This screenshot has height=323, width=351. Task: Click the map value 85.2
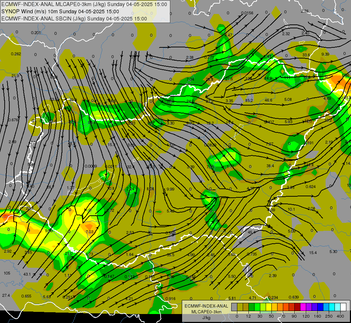249,100
